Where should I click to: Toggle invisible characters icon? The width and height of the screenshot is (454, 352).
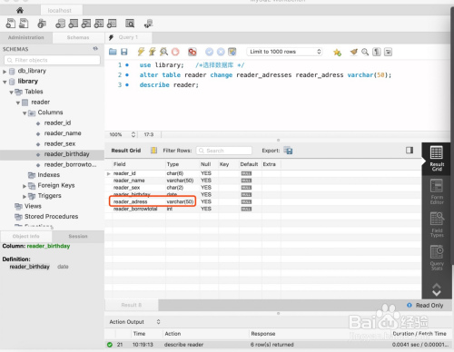[376, 52]
